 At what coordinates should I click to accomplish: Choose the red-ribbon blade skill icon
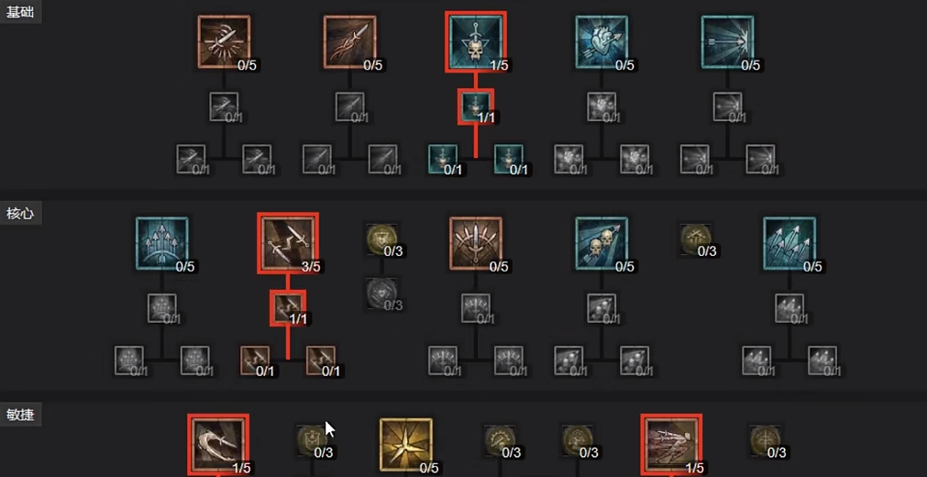click(x=350, y=42)
